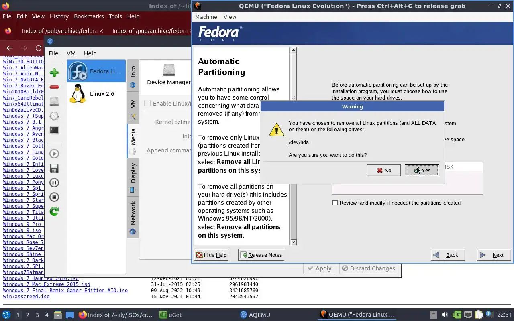
Task: Open Windows_9.iso link
Action: 22,230
